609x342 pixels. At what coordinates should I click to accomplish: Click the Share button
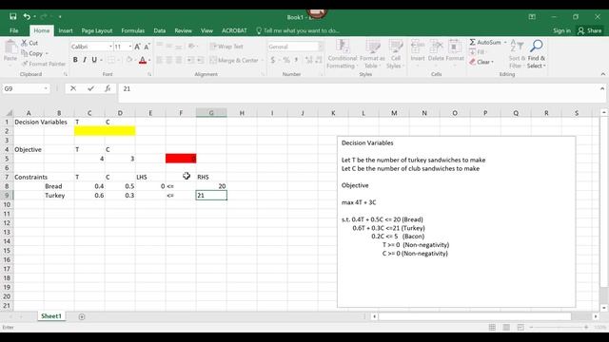pos(590,30)
